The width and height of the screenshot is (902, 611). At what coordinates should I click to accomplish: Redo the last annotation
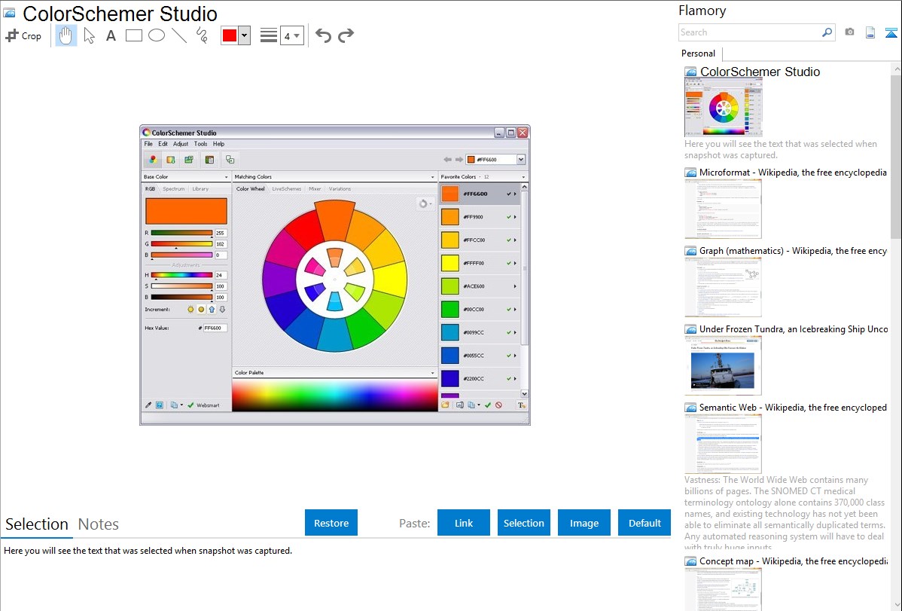[346, 35]
